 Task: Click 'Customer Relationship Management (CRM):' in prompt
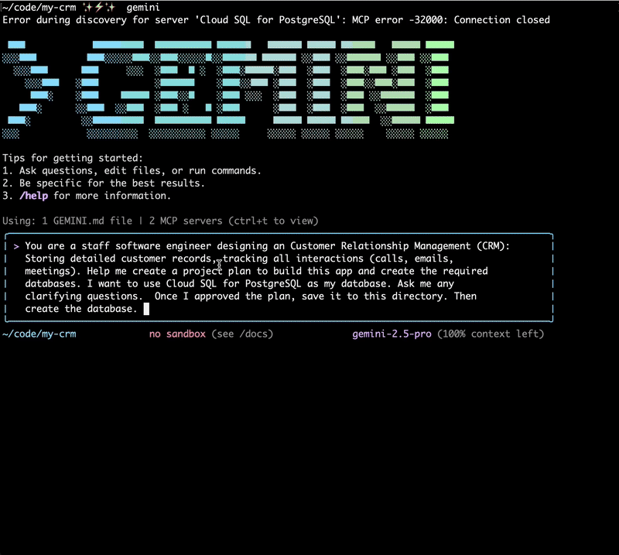pyautogui.click(x=400, y=246)
